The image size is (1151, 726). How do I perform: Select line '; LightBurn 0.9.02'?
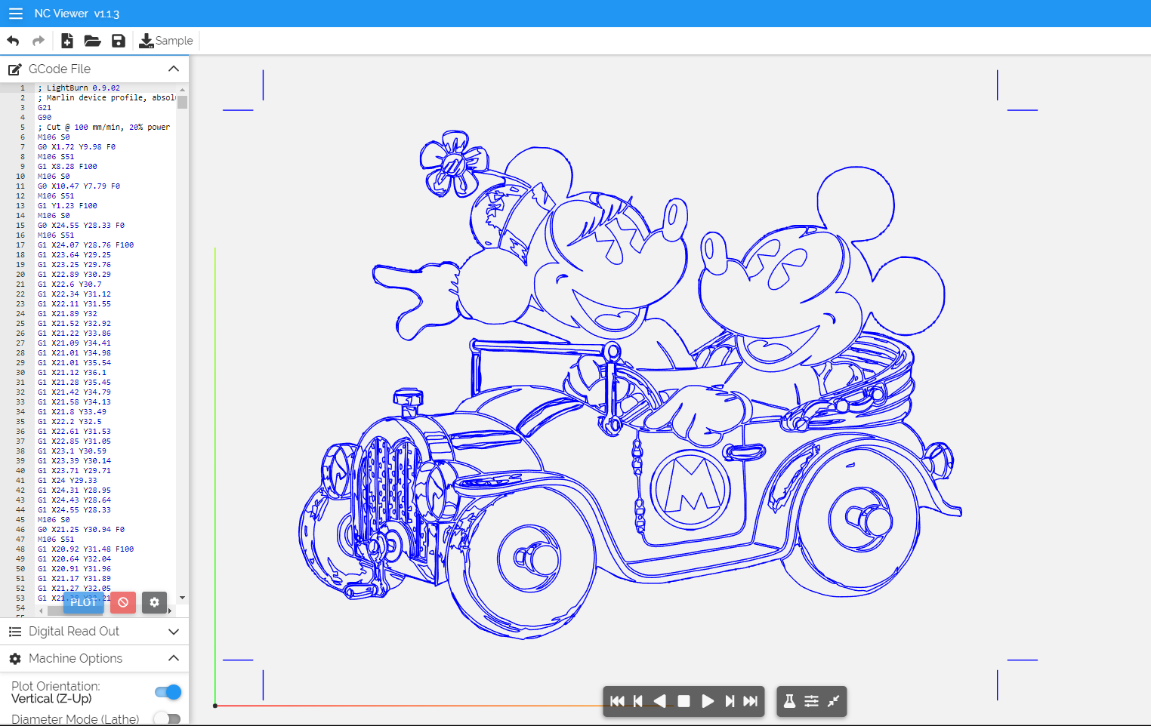(79, 88)
